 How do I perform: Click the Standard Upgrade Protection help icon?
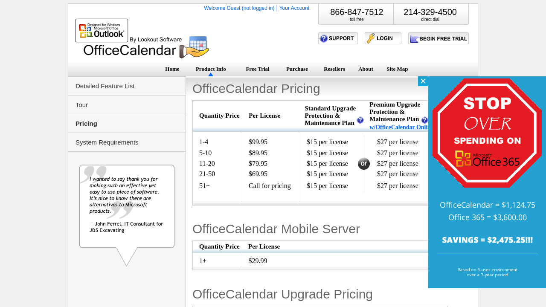[x=360, y=121]
